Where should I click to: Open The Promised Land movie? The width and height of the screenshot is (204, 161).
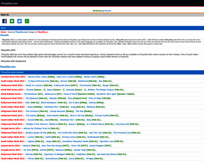click(122, 133)
